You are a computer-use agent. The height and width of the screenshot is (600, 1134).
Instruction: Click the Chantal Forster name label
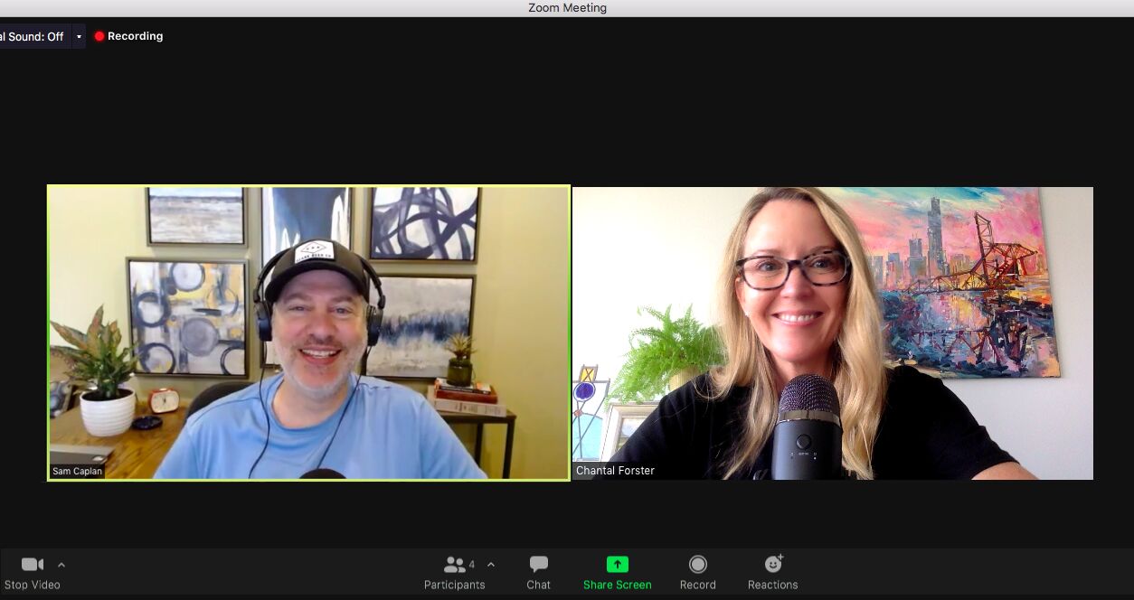615,471
